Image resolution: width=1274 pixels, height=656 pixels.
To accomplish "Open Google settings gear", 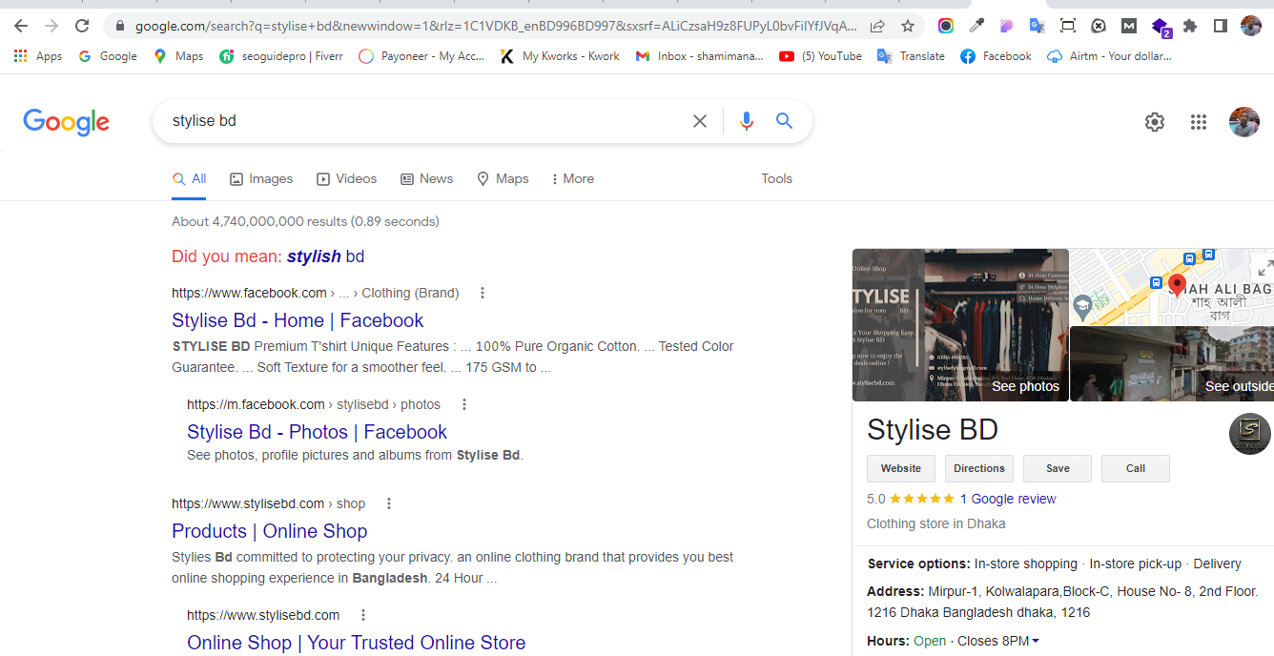I will (1155, 122).
